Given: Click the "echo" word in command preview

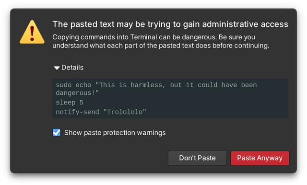Looking at the screenshot, I should (83, 85).
